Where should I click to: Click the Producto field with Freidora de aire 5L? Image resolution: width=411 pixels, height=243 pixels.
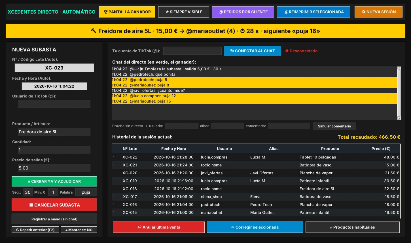pyautogui.click(x=54, y=132)
